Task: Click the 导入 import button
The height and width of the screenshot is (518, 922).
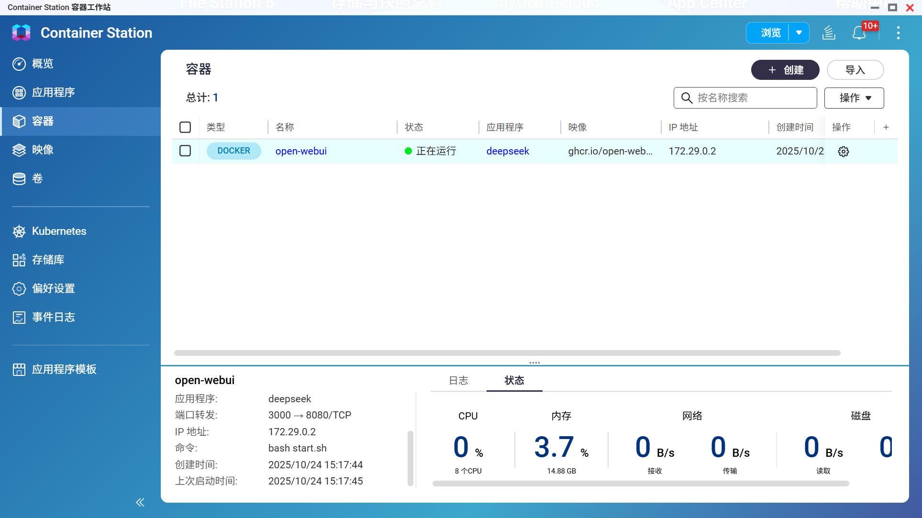Action: click(855, 70)
